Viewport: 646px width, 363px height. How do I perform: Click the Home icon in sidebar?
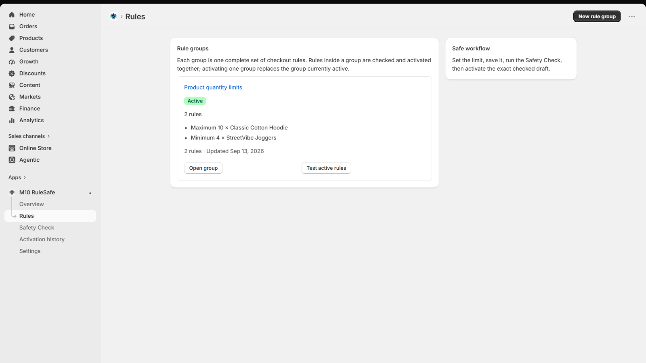[12, 15]
